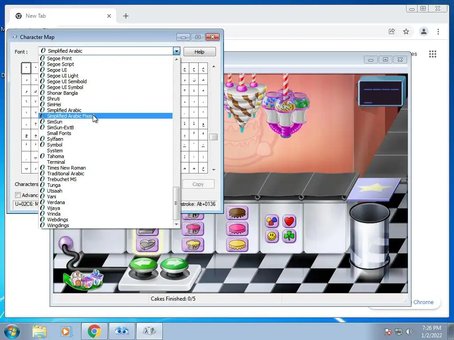Select the Segoe Script font row

[x=106, y=64]
